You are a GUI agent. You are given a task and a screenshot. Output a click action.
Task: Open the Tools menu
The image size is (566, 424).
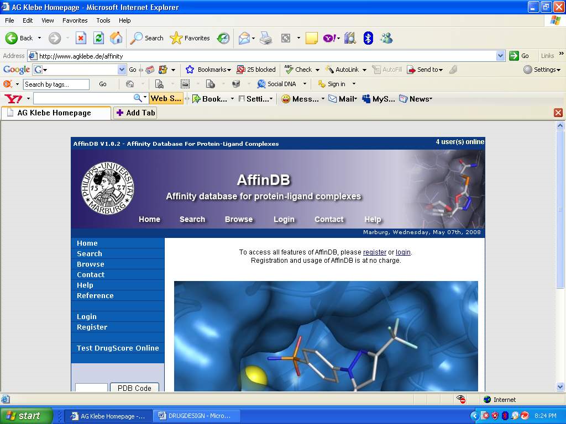103,20
